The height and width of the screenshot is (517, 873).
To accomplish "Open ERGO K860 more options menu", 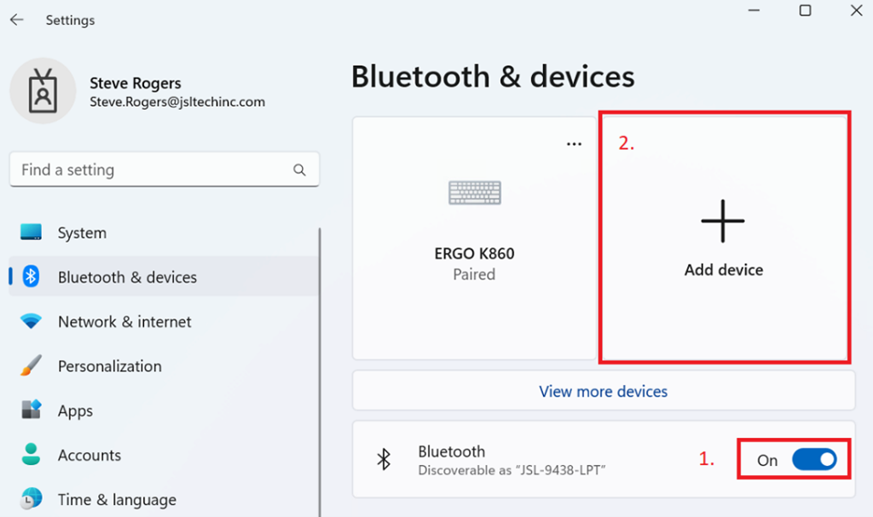I will tap(574, 144).
